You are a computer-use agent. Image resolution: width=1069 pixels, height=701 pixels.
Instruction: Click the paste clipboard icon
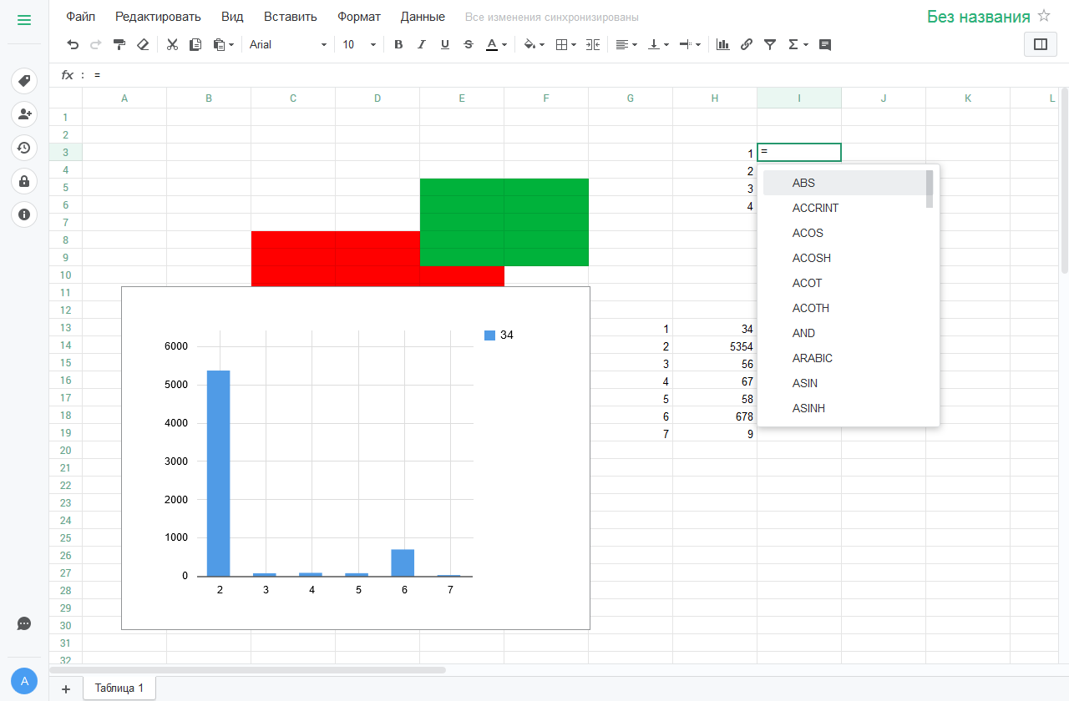pyautogui.click(x=219, y=45)
